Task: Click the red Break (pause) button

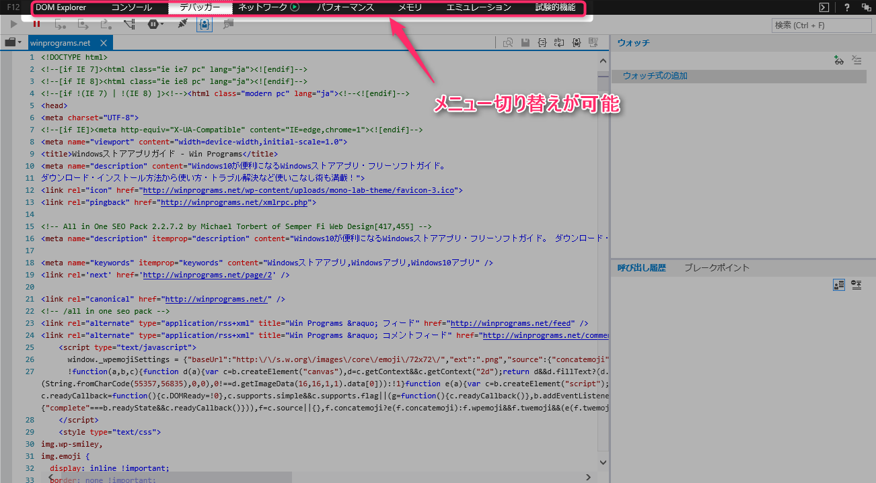Action: click(x=36, y=24)
